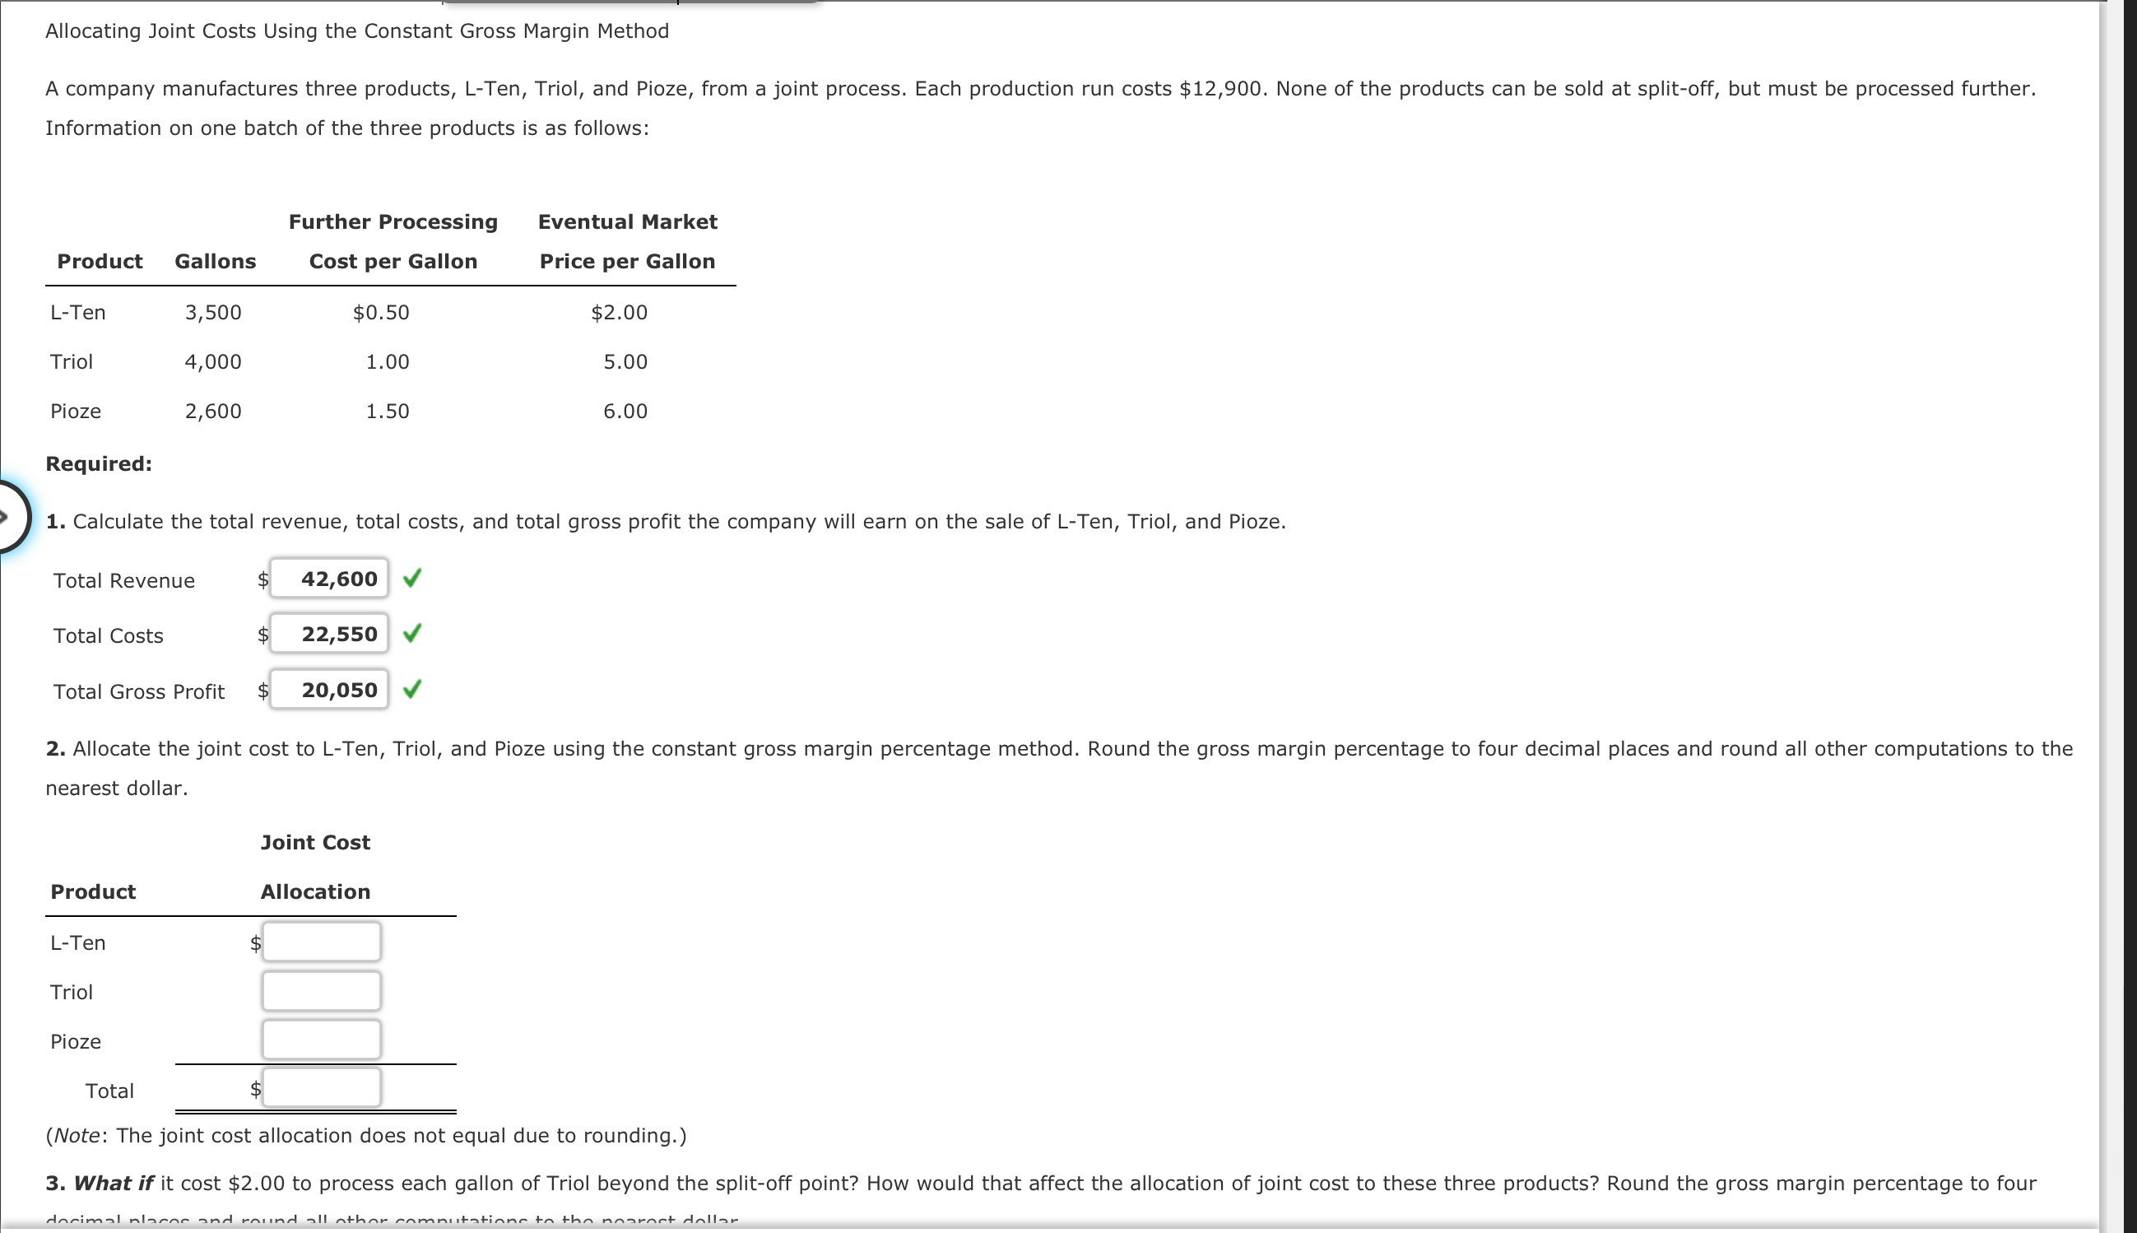Viewport: 2137px width, 1233px height.
Task: Click the Required heading label
Action: pos(97,463)
